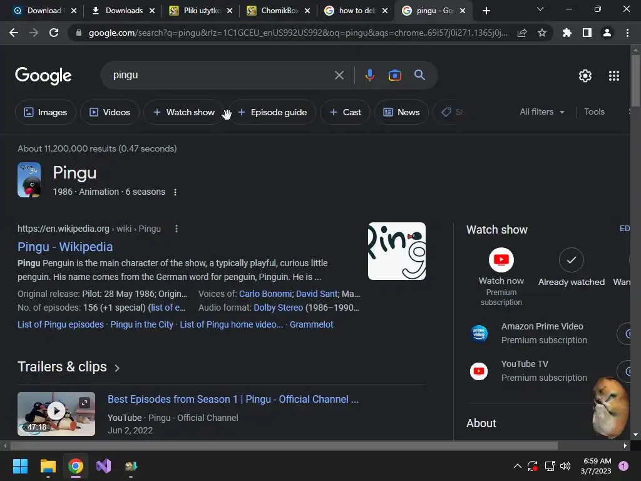Reload the current page
This screenshot has height=481, width=641.
tap(54, 33)
